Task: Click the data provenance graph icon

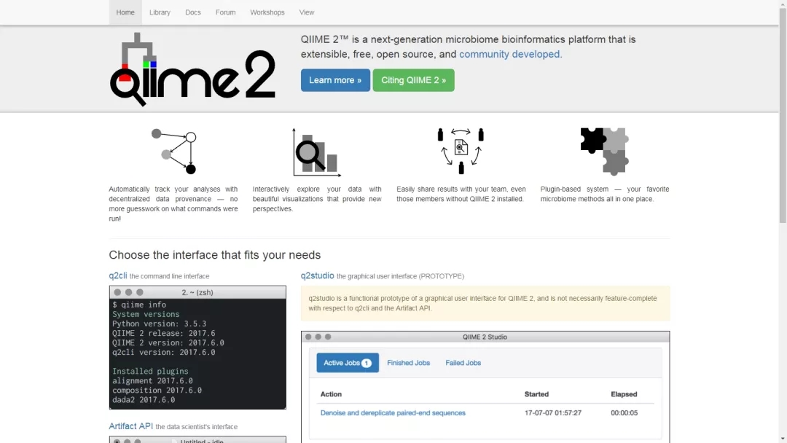Action: pyautogui.click(x=173, y=152)
